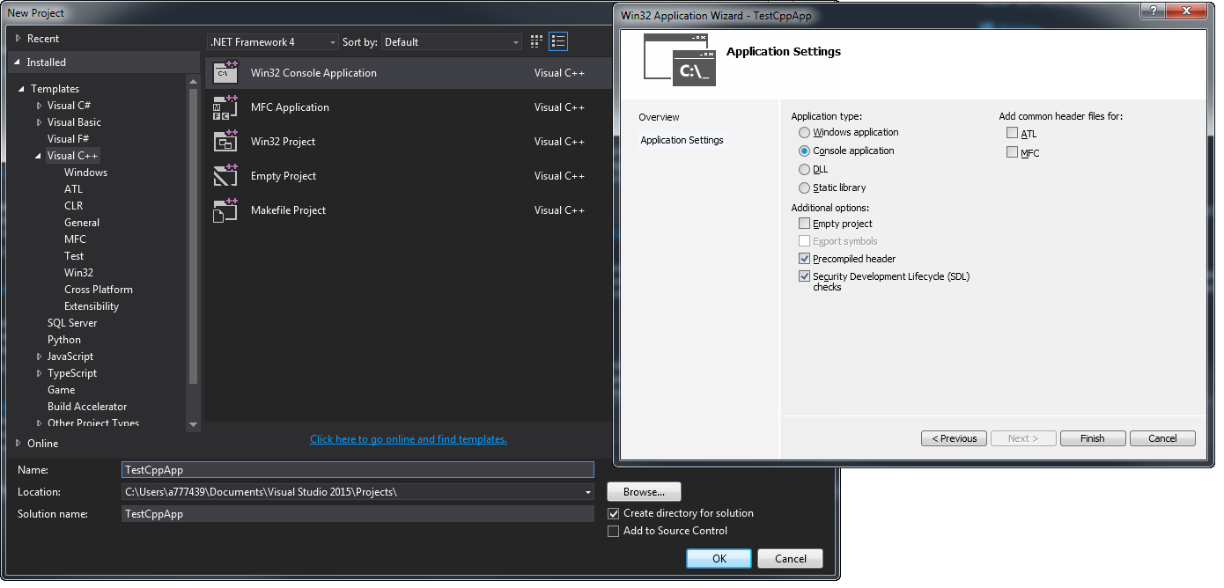Image resolution: width=1224 pixels, height=588 pixels.
Task: Open the Sort by Default dropdown
Action: pos(452,42)
